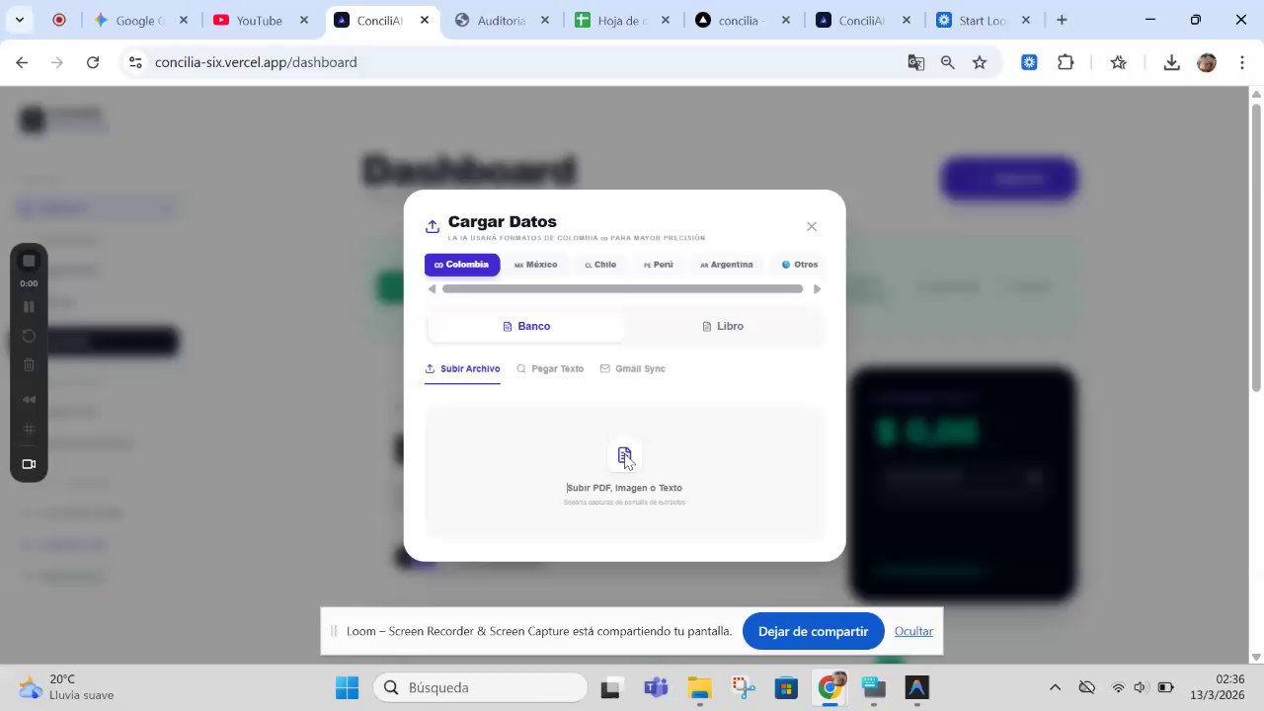
Task: Click Dejar de compartir button
Action: (813, 631)
